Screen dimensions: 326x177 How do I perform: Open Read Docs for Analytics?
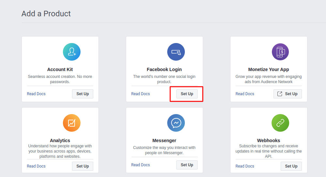click(36, 166)
